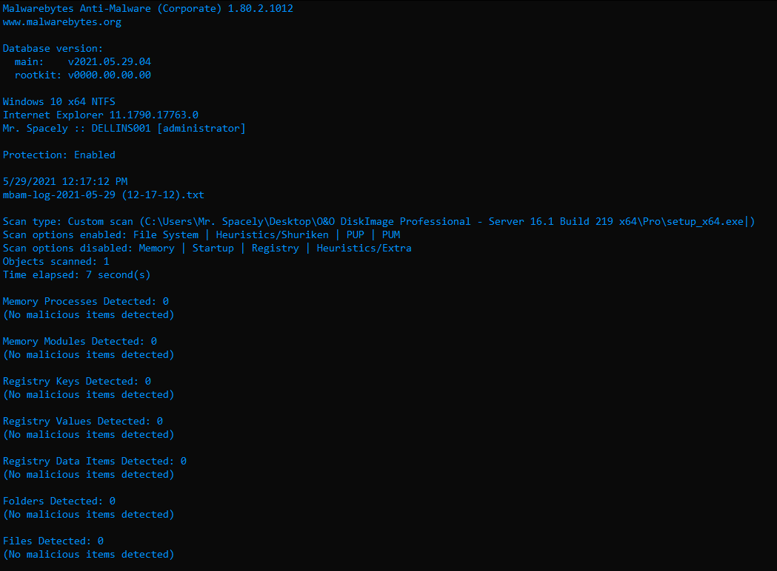Click the Objects scanned: 1 line

point(56,262)
